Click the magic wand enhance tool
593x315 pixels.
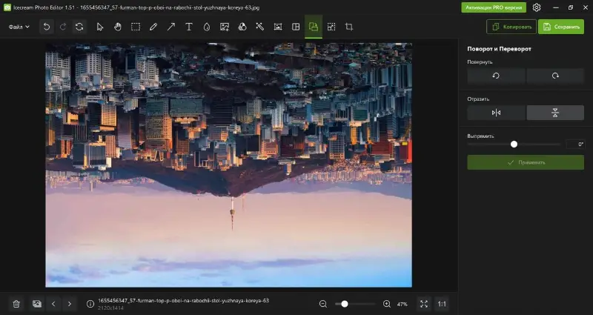260,27
